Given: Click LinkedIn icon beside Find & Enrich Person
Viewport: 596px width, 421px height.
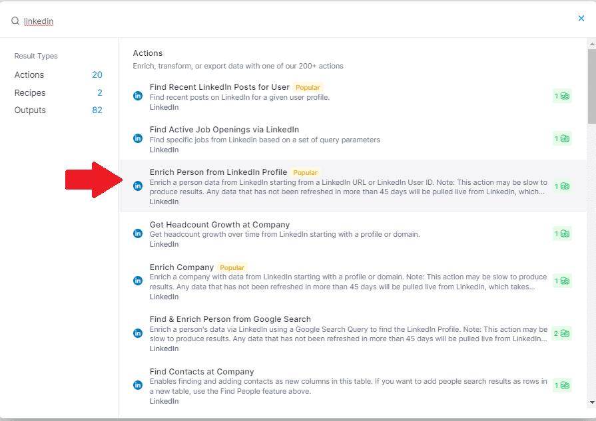Looking at the screenshot, I should 138,333.
